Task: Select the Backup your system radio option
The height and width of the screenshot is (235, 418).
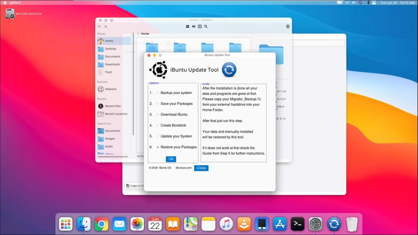Action: point(158,93)
